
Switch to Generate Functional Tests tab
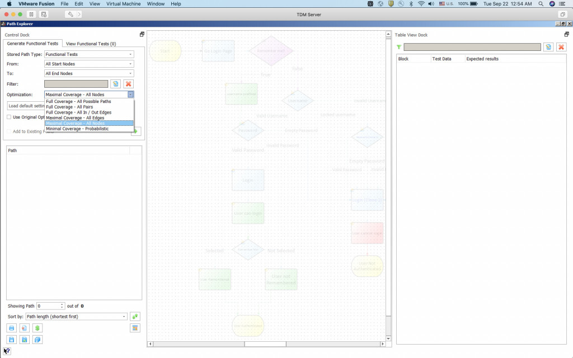point(32,44)
